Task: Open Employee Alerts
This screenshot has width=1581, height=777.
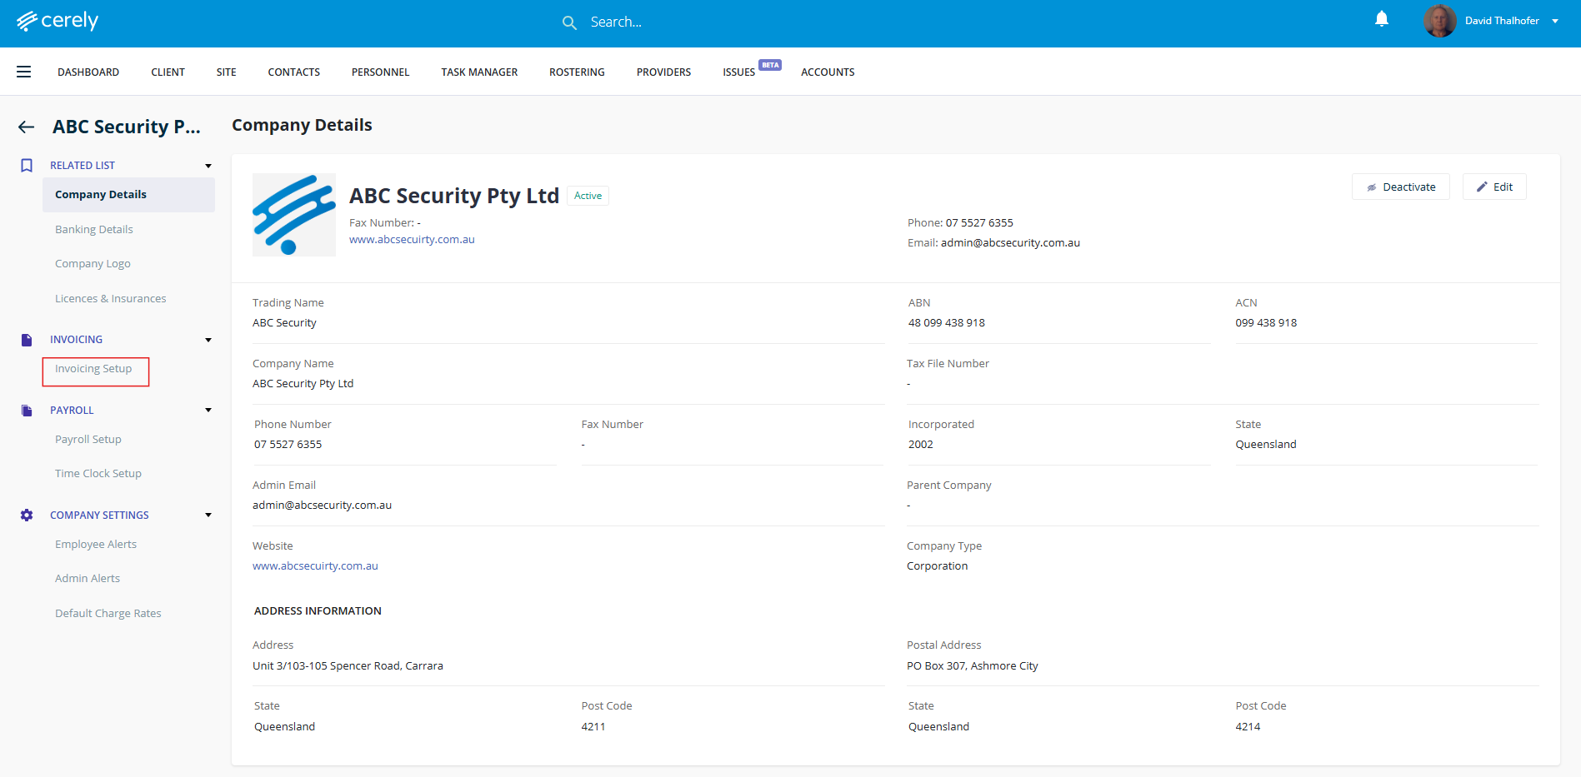Action: tap(96, 545)
